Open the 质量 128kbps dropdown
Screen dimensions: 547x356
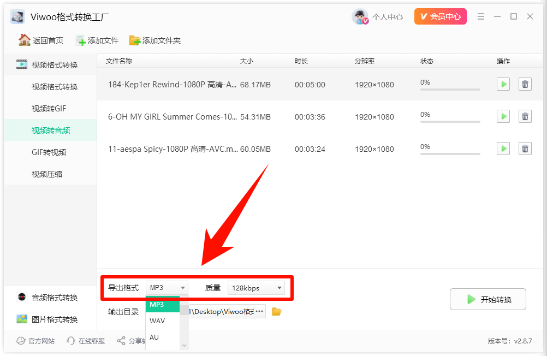pos(256,288)
